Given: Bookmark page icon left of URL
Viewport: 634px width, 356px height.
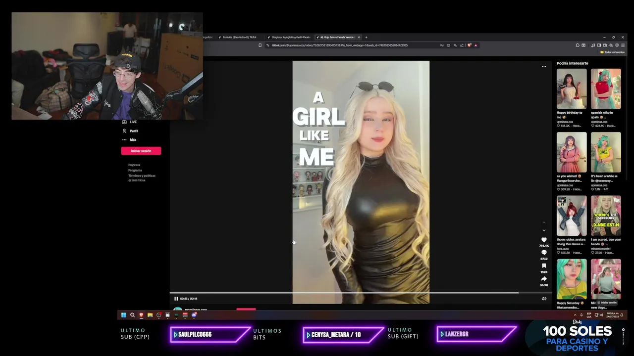Looking at the screenshot, I should pyautogui.click(x=260, y=45).
